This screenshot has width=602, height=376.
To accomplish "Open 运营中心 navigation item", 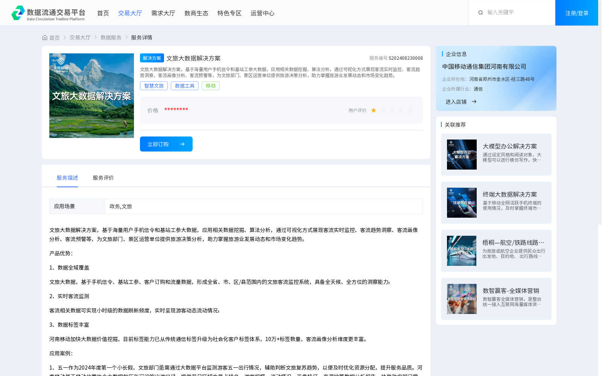I will pos(263,13).
